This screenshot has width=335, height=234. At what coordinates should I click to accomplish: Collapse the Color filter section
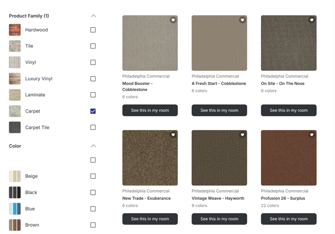(x=93, y=146)
